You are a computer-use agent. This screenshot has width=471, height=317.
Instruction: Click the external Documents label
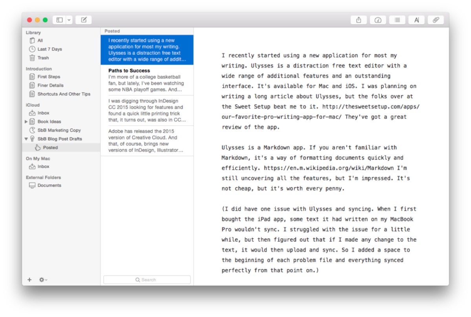point(49,185)
